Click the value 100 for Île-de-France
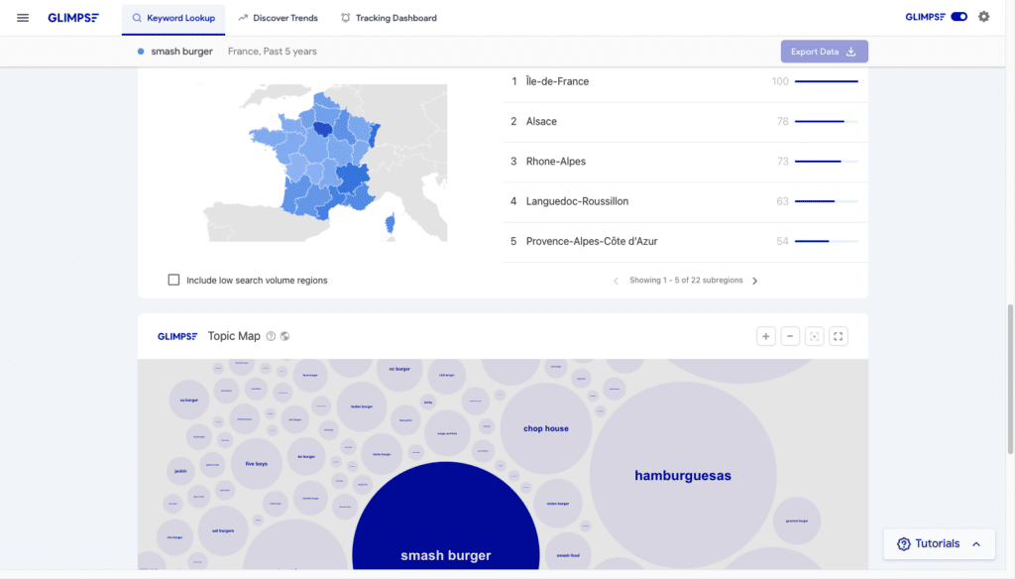 [x=780, y=81]
